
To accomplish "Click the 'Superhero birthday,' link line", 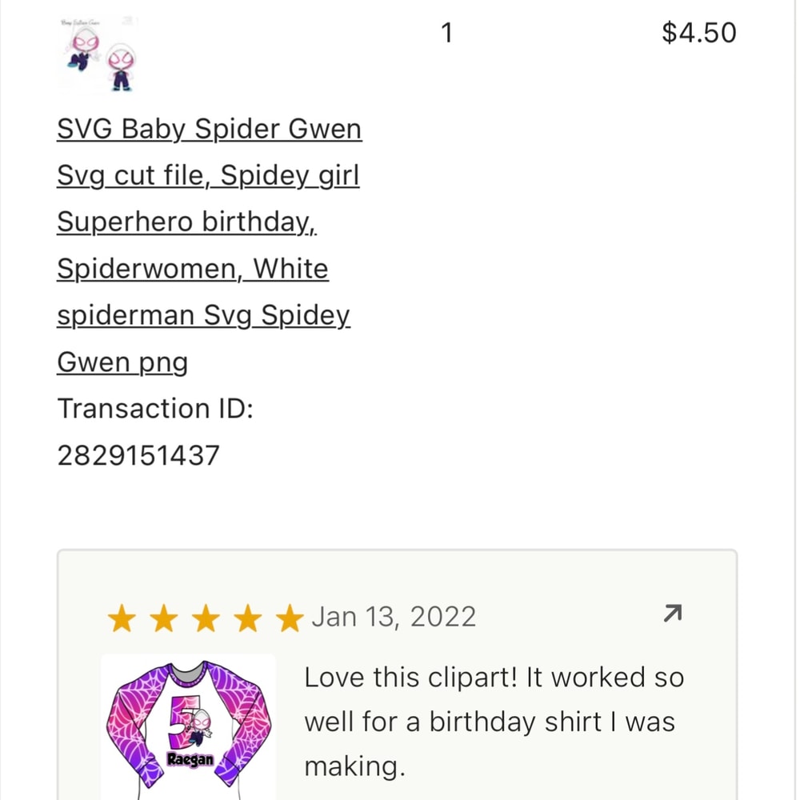I will point(186,222).
